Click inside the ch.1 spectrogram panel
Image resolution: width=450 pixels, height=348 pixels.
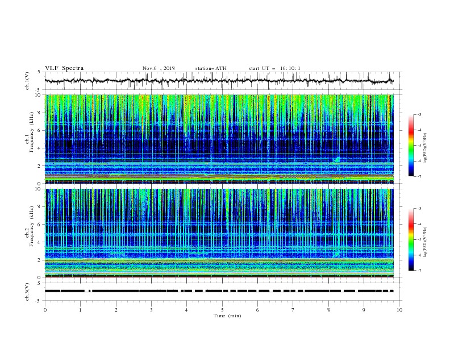click(219, 139)
